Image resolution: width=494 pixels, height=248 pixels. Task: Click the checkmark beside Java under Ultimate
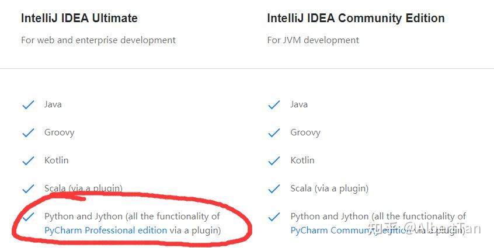click(x=28, y=105)
